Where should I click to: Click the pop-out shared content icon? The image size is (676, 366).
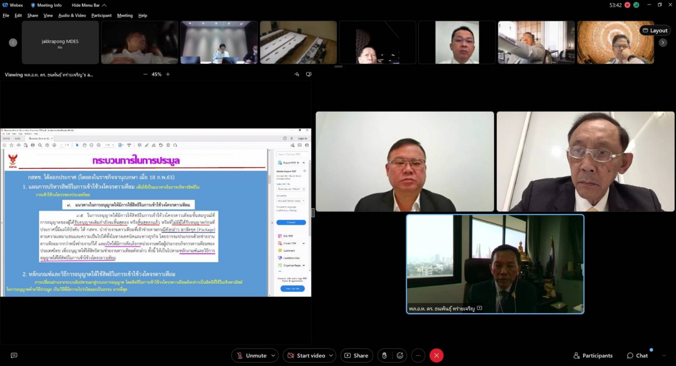[x=309, y=74]
